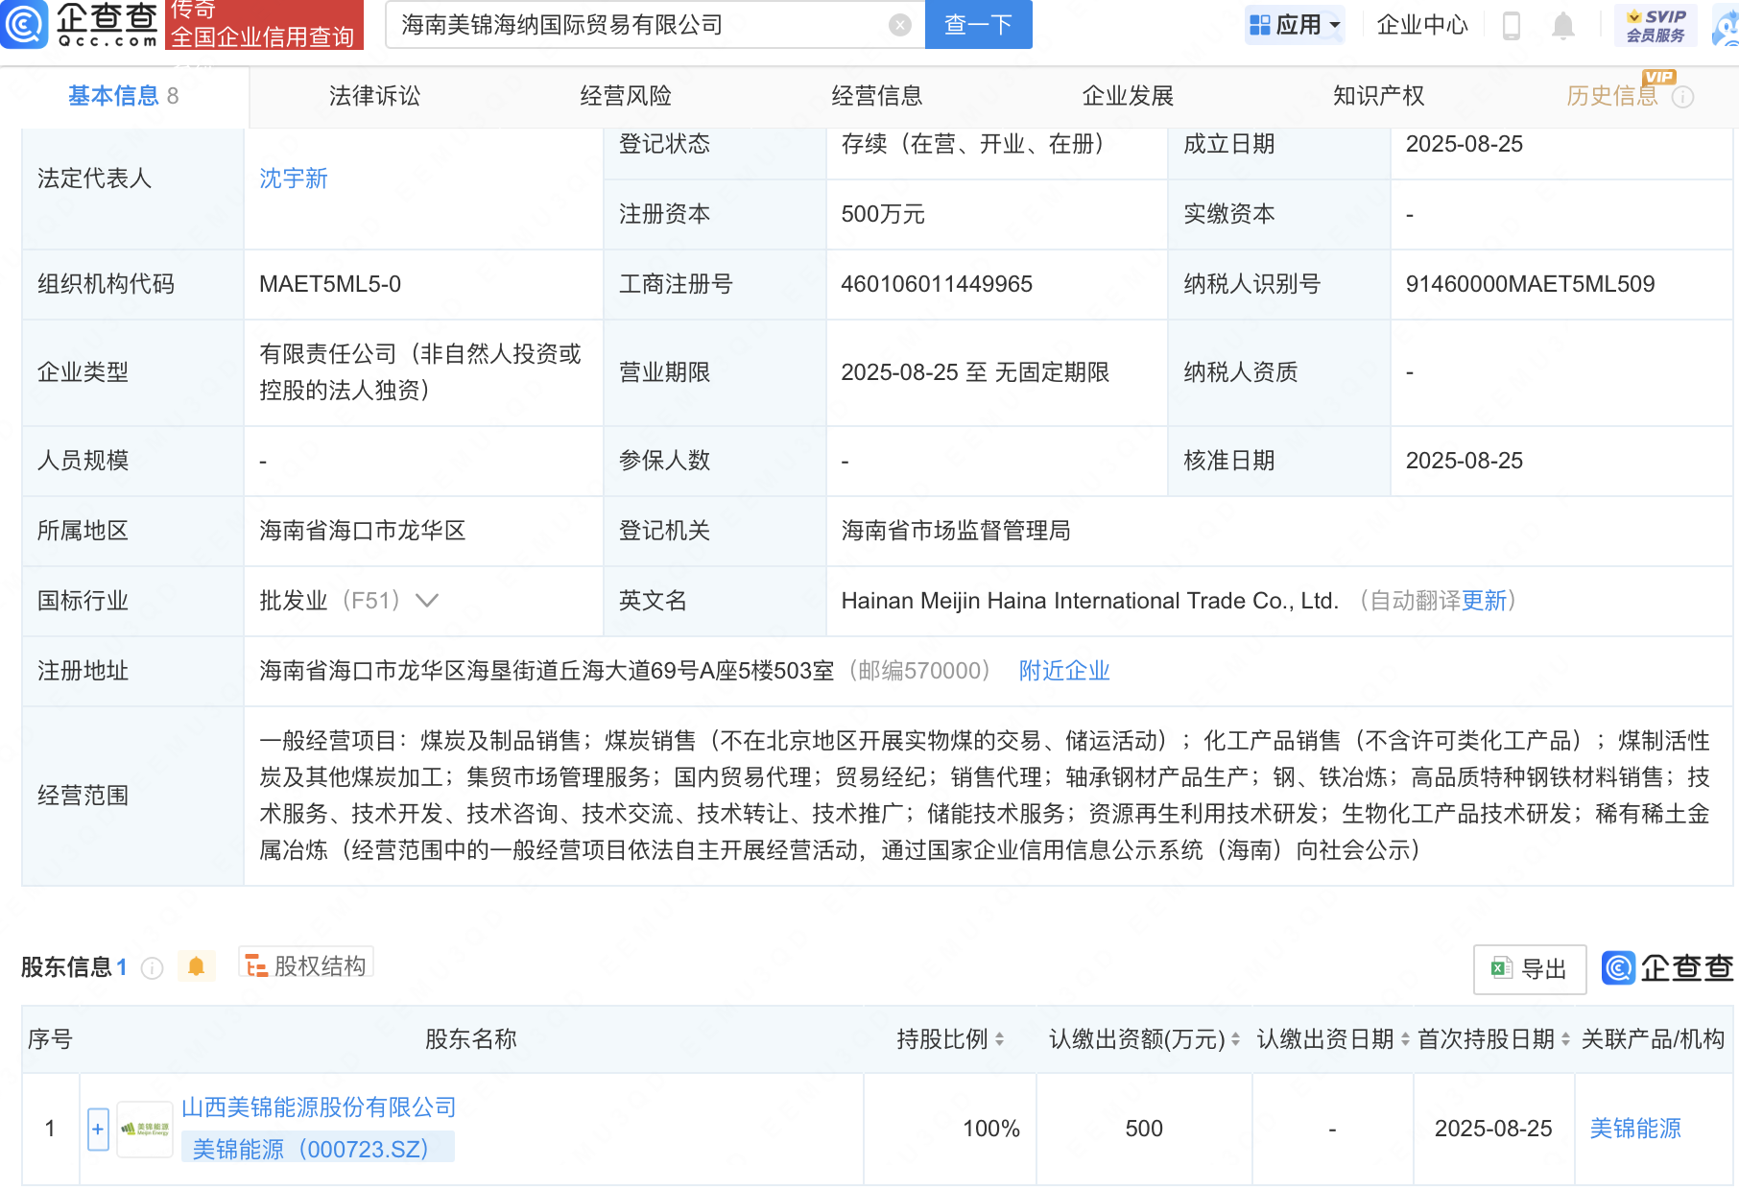Open legal representative 沈宇新 link
Screen dimensions: 1739x1190
(x=294, y=178)
